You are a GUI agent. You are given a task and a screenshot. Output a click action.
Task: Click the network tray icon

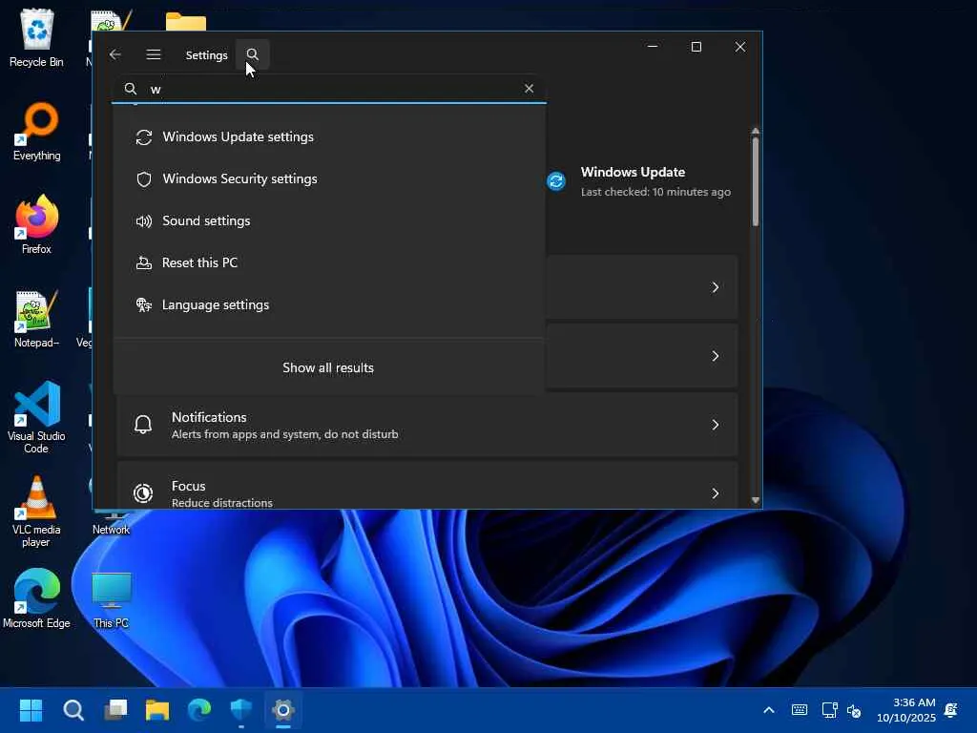coord(829,710)
